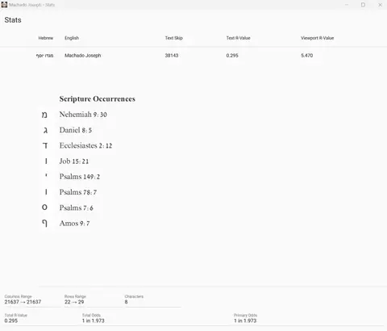Click the Rows Range field showing 22 → 29

[93, 300]
